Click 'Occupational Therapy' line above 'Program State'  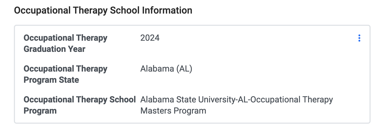click(x=65, y=69)
